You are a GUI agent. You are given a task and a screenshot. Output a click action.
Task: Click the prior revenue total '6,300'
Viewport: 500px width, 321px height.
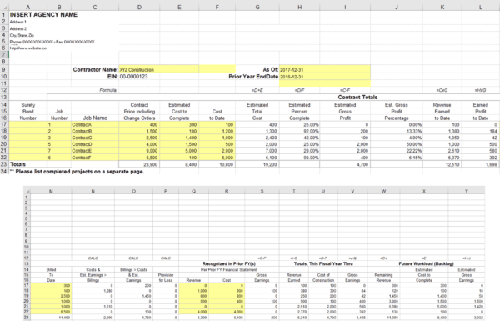[x=193, y=318]
